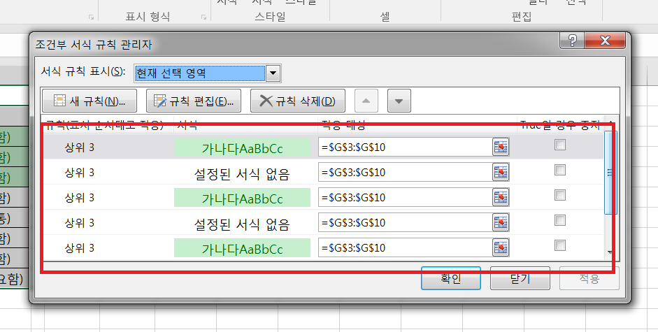Viewport: 658px width, 332px height.
Task: Toggle stop-if-true checkbox in fifth rule row
Action: pyautogui.click(x=560, y=245)
